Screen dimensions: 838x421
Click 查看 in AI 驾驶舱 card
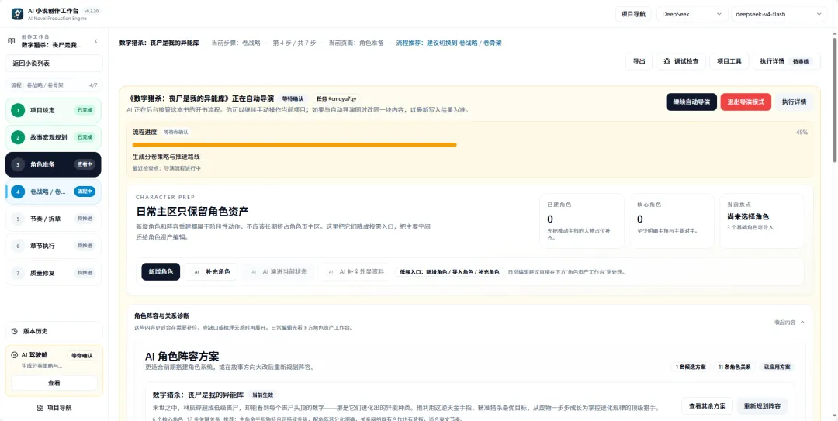(x=54, y=383)
